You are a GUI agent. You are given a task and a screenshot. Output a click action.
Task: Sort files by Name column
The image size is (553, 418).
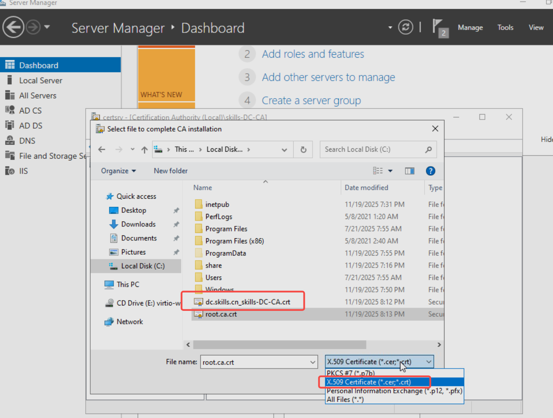tap(203, 188)
